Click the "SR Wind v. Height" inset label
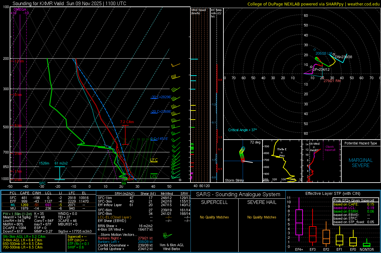381x253 pixels. click(314, 147)
